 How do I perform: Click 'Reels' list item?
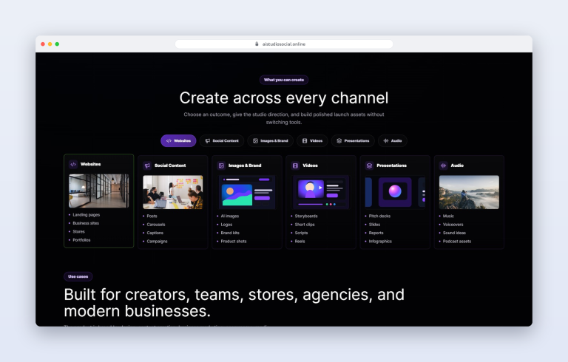pos(300,242)
